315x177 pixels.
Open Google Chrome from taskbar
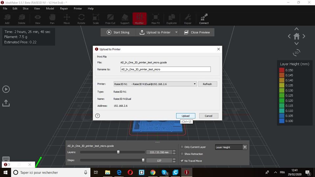(x=153, y=172)
